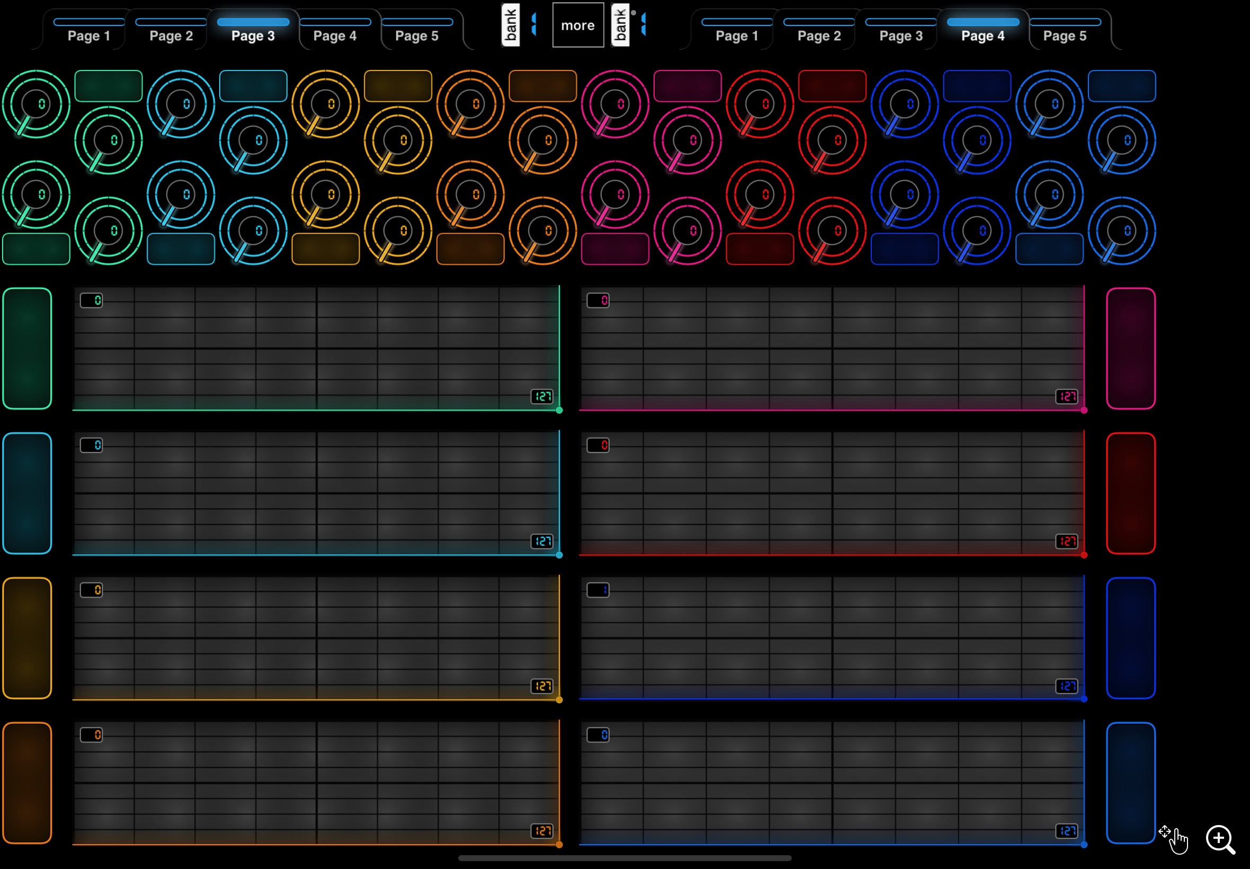Tap the tall orange button beside the orange XY pad
Viewport: 1250px width, 869px height.
coord(27,783)
